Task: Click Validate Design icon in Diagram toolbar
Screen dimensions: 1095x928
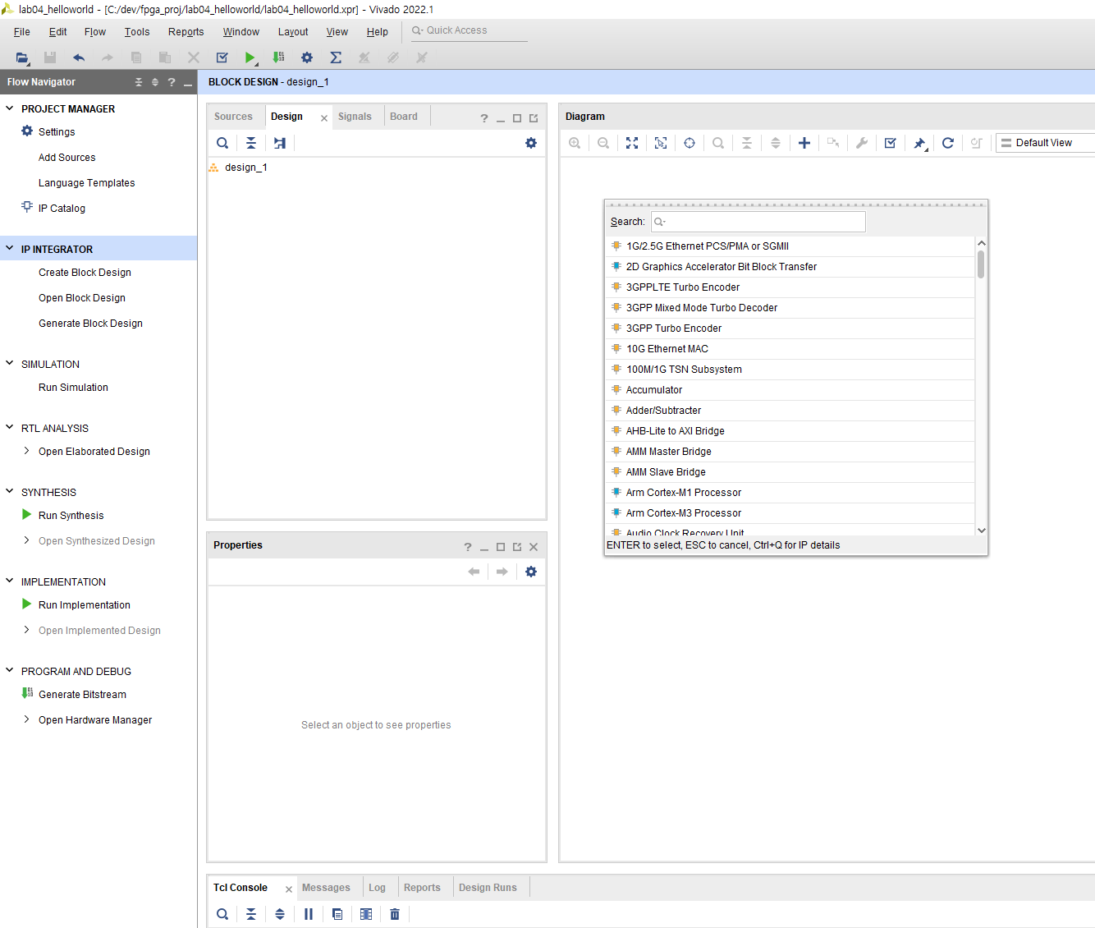Action: point(891,143)
